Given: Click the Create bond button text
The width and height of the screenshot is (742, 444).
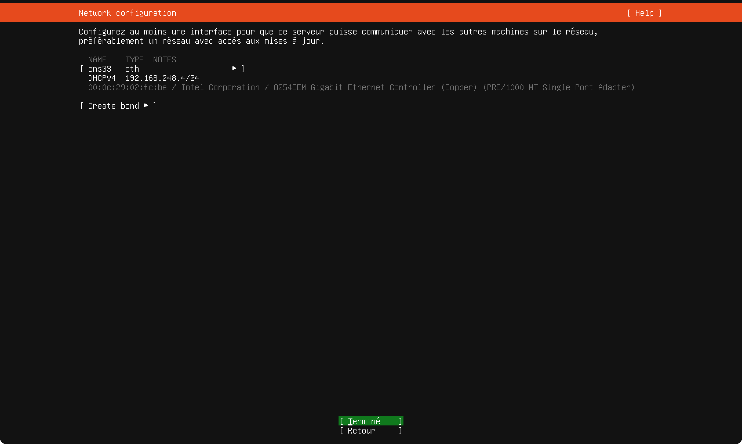Looking at the screenshot, I should [113, 106].
